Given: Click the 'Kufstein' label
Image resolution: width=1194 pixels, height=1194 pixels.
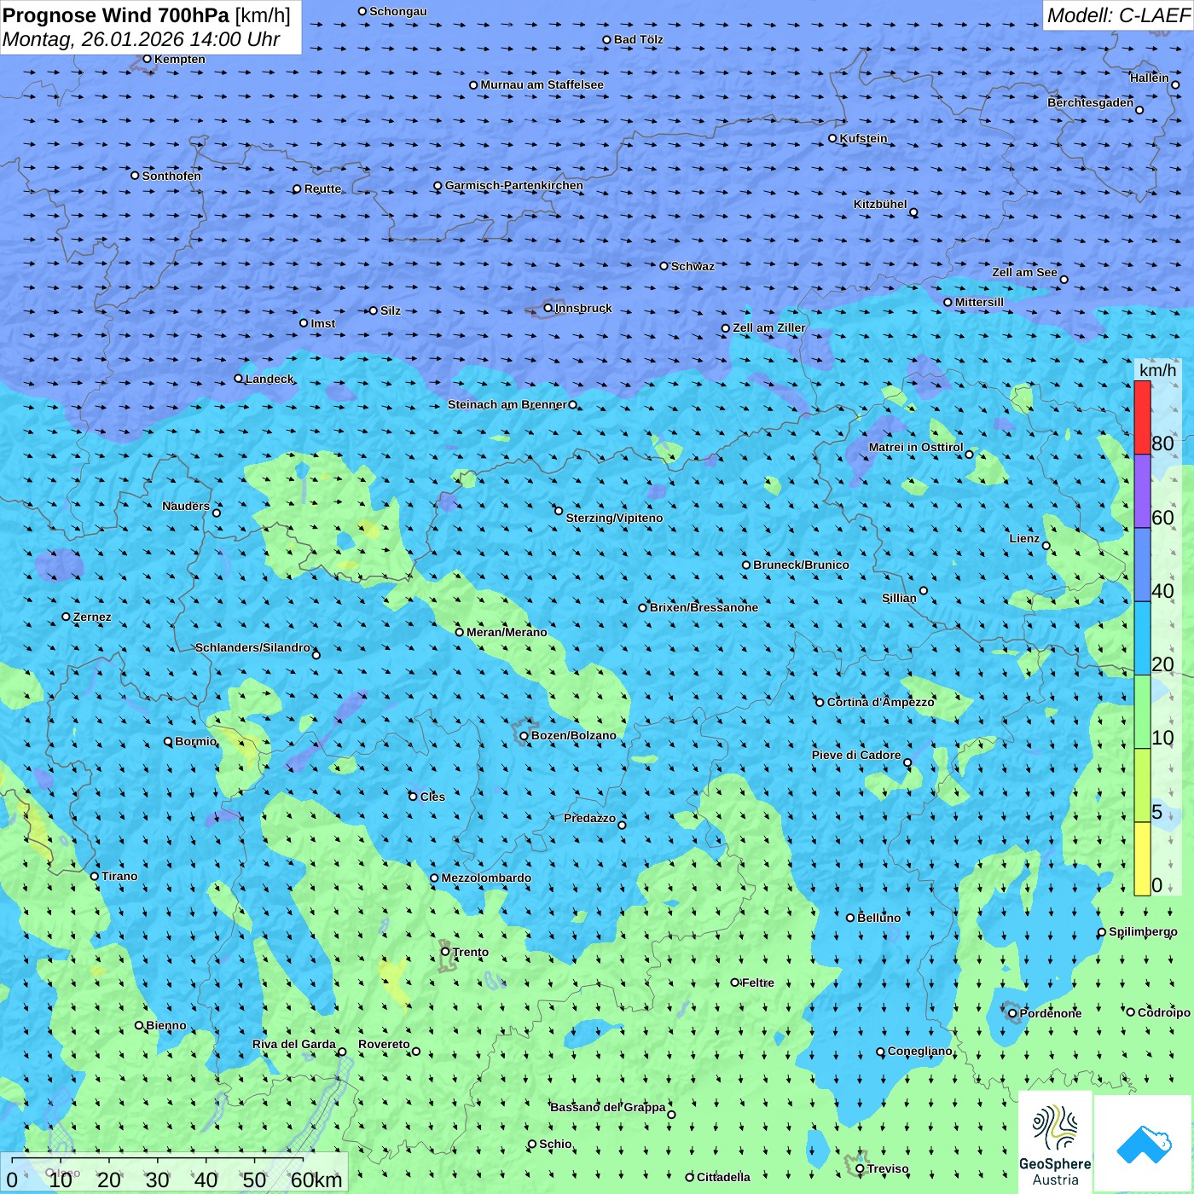Looking at the screenshot, I should (864, 138).
